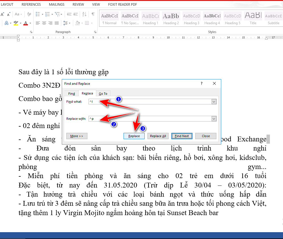Select the Replace tab in dialog

coord(87,93)
